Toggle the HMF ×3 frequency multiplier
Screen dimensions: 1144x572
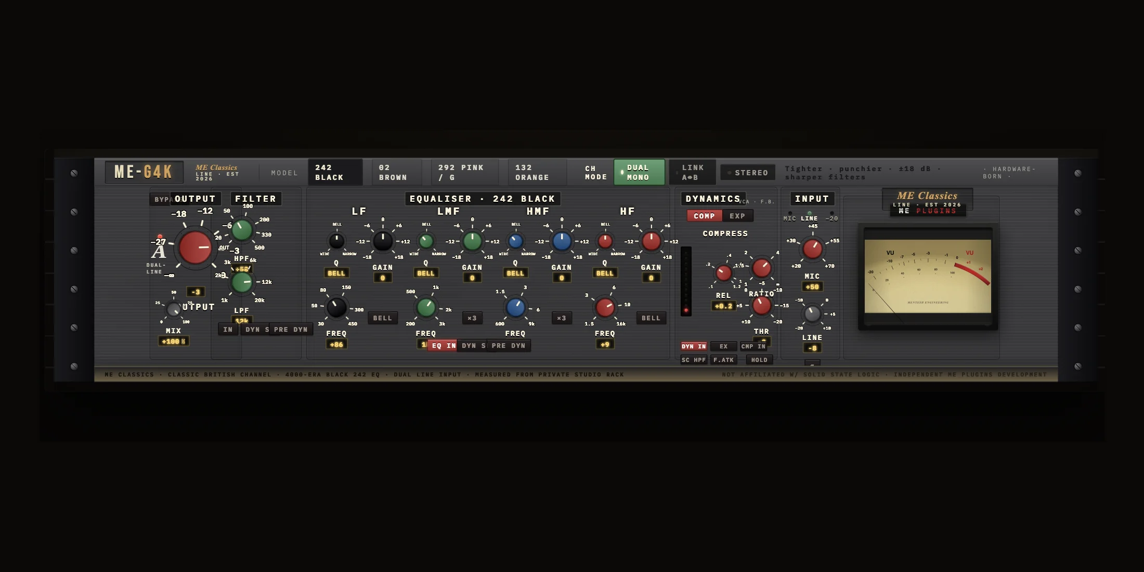point(562,318)
